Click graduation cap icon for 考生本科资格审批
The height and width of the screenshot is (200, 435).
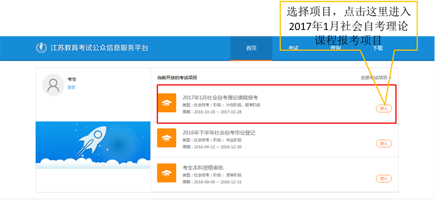pyautogui.click(x=167, y=173)
